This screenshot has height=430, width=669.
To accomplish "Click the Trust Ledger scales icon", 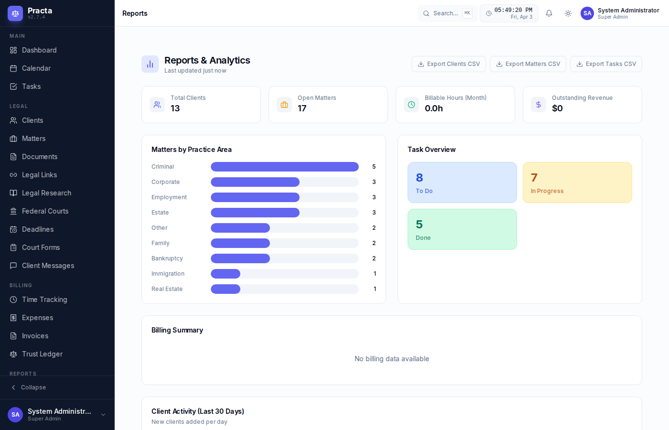I will [13, 354].
